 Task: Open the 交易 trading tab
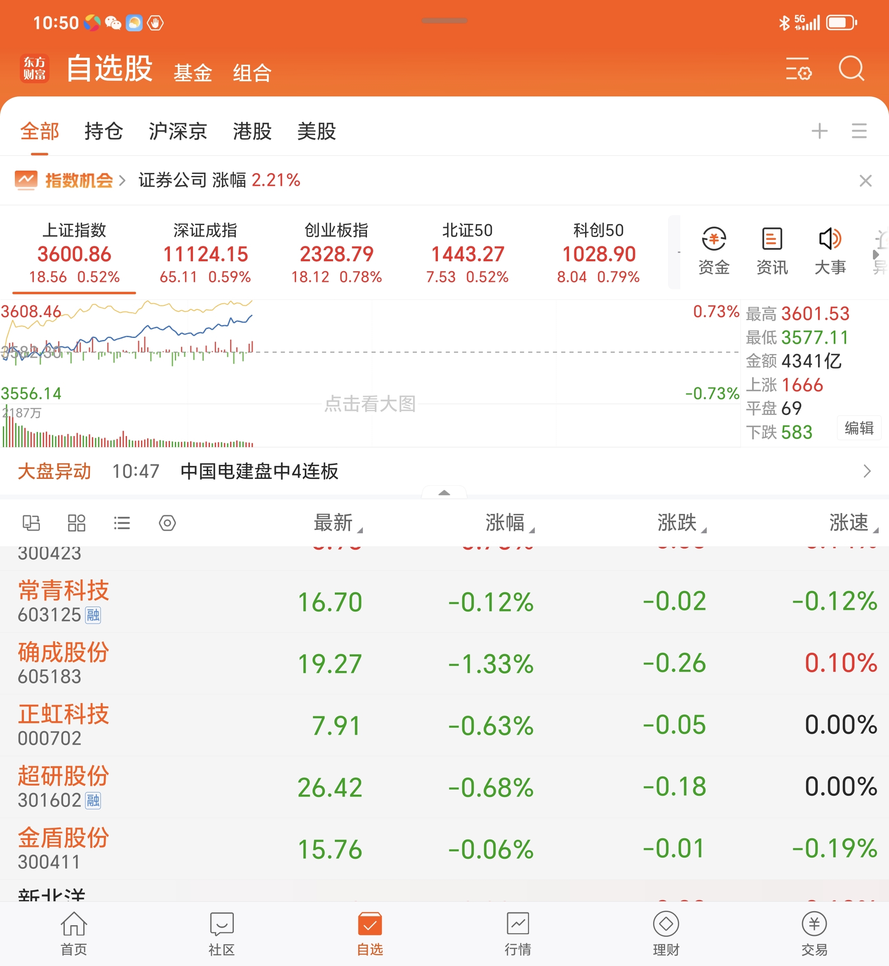coord(814,934)
